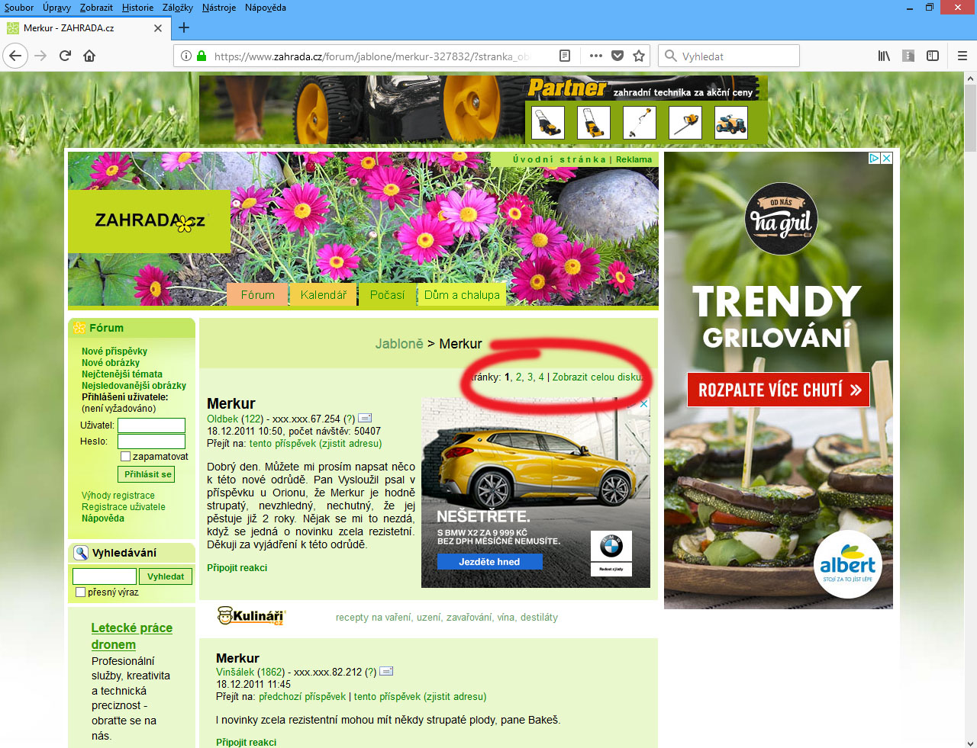Viewport: 977px width, 748px height.
Task: Open a new browser tab
Action: tap(183, 27)
